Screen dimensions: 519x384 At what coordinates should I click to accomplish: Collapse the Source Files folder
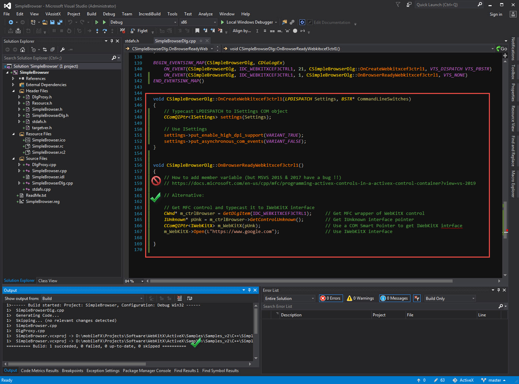[13, 159]
